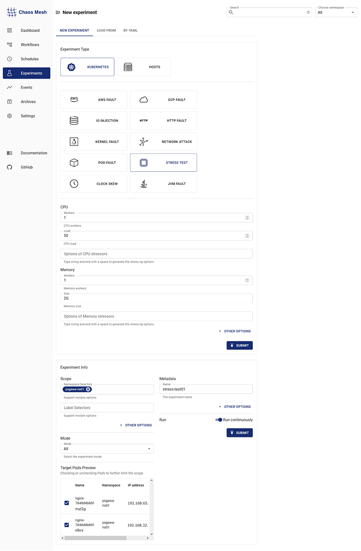Click the Archives box icon
This screenshot has height=551, width=361.
(x=9, y=102)
